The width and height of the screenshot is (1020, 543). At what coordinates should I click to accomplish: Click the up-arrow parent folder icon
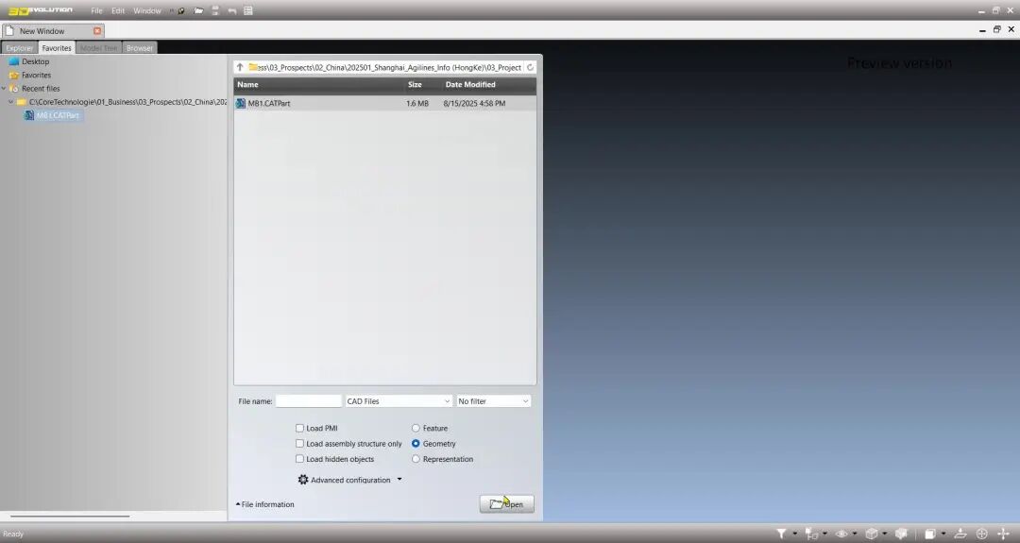coord(240,67)
